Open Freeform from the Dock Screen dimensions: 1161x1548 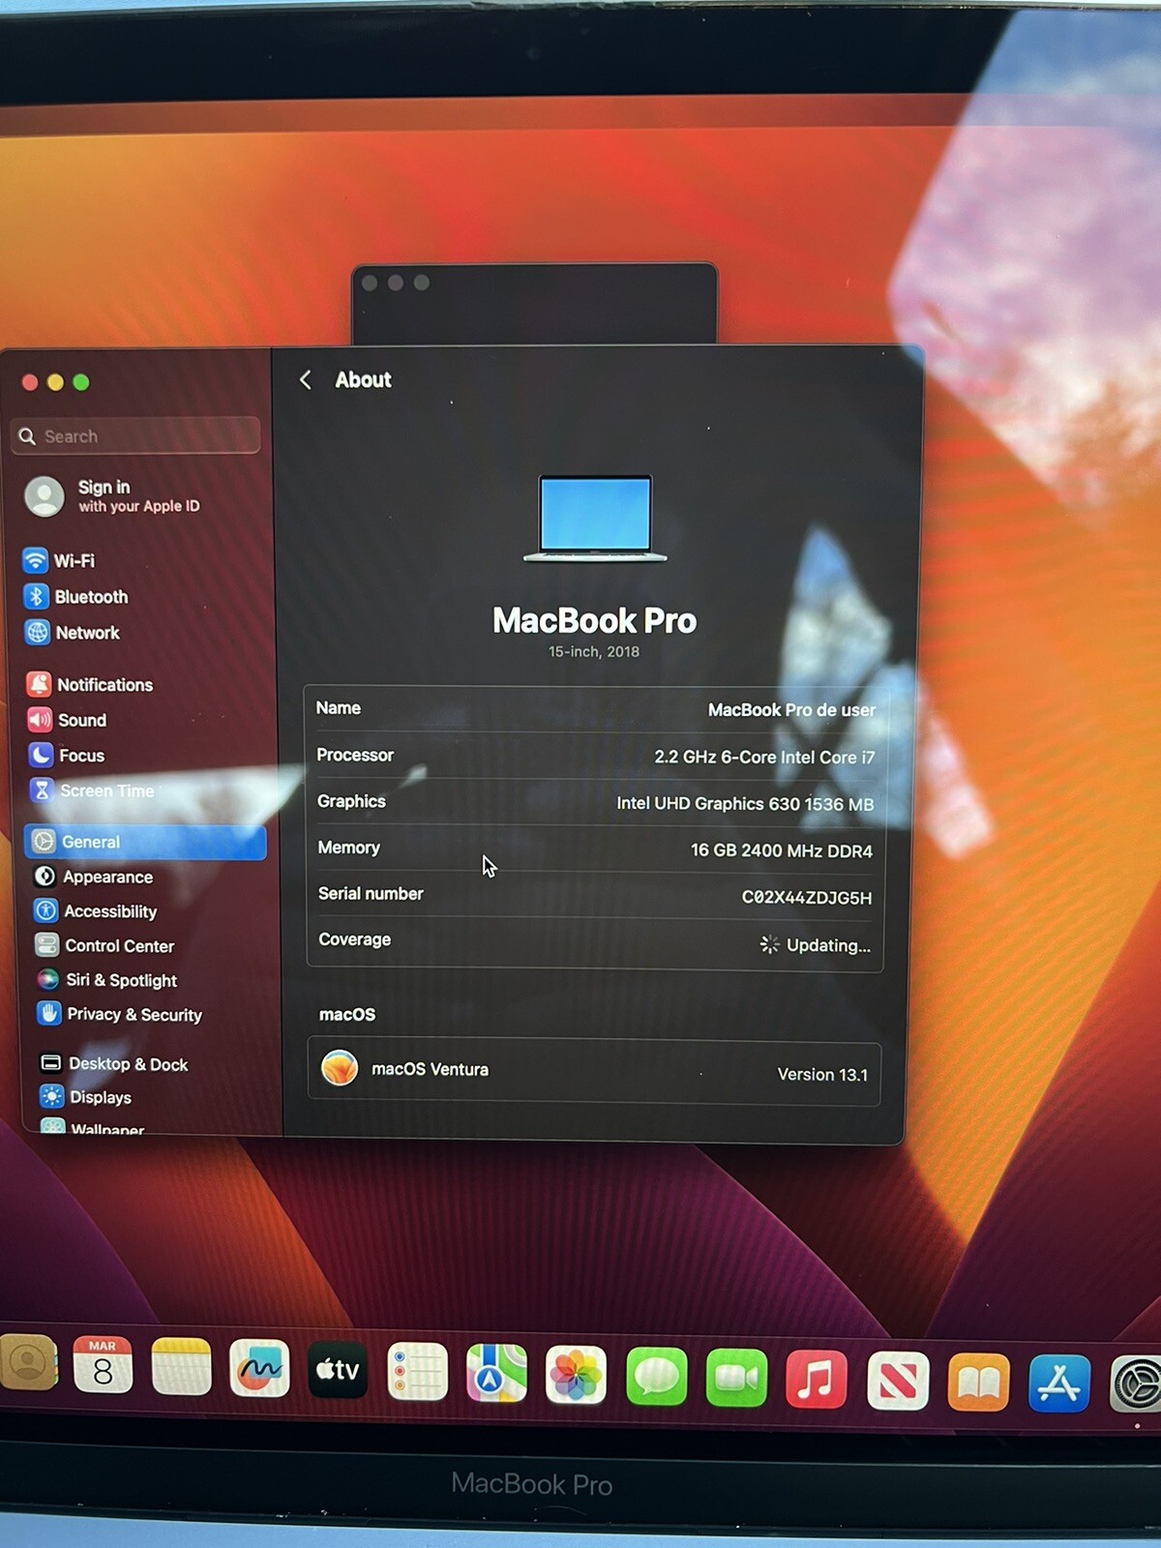[259, 1369]
